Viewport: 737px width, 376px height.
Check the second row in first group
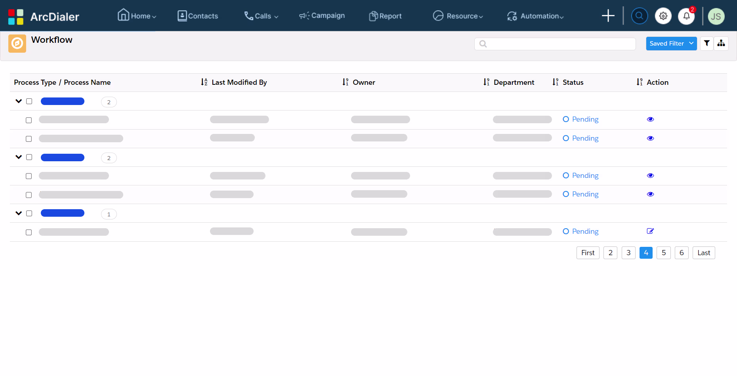pos(29,139)
